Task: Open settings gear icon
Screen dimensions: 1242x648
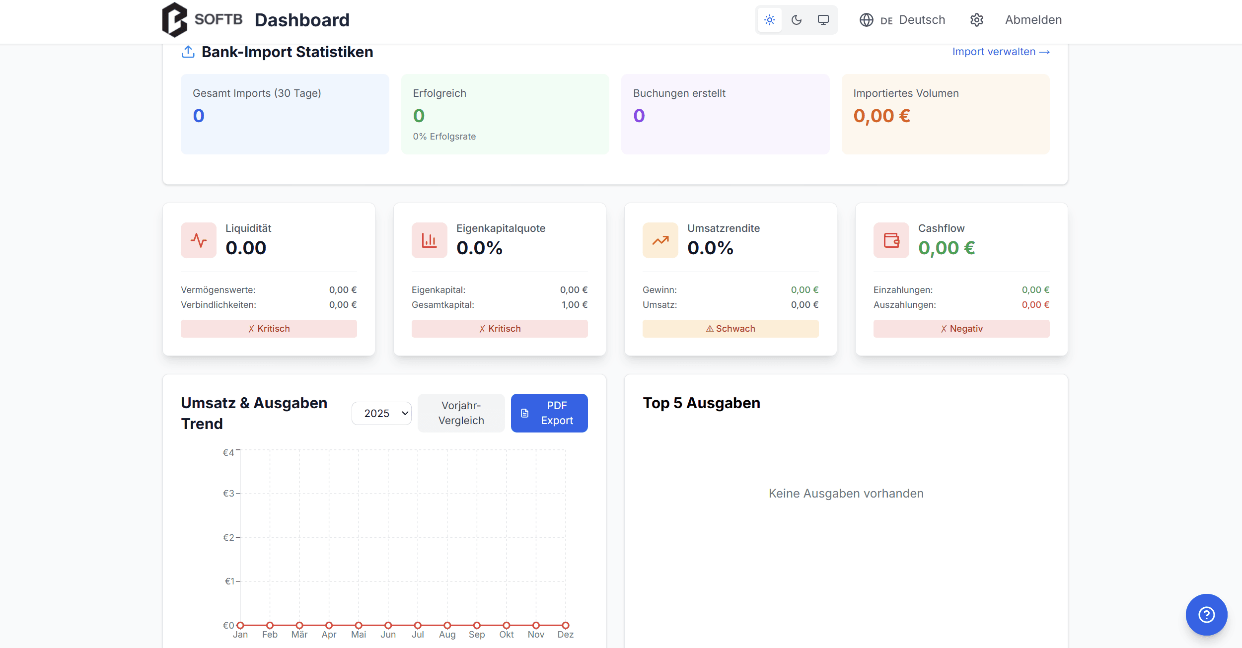Action: (976, 20)
